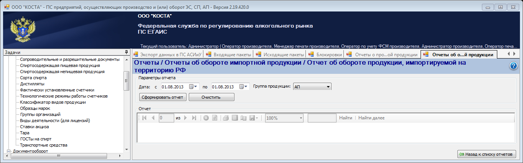Go to first report page
The height and width of the screenshot is (163, 523).
(144, 118)
